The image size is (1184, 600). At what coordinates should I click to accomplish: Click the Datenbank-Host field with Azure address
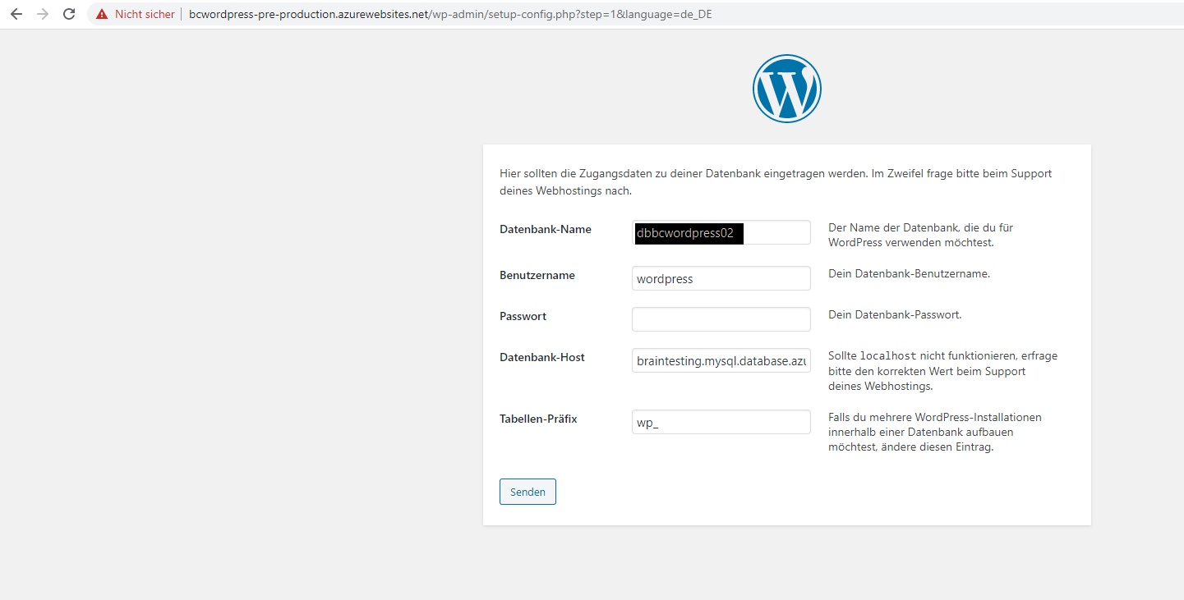pos(721,360)
